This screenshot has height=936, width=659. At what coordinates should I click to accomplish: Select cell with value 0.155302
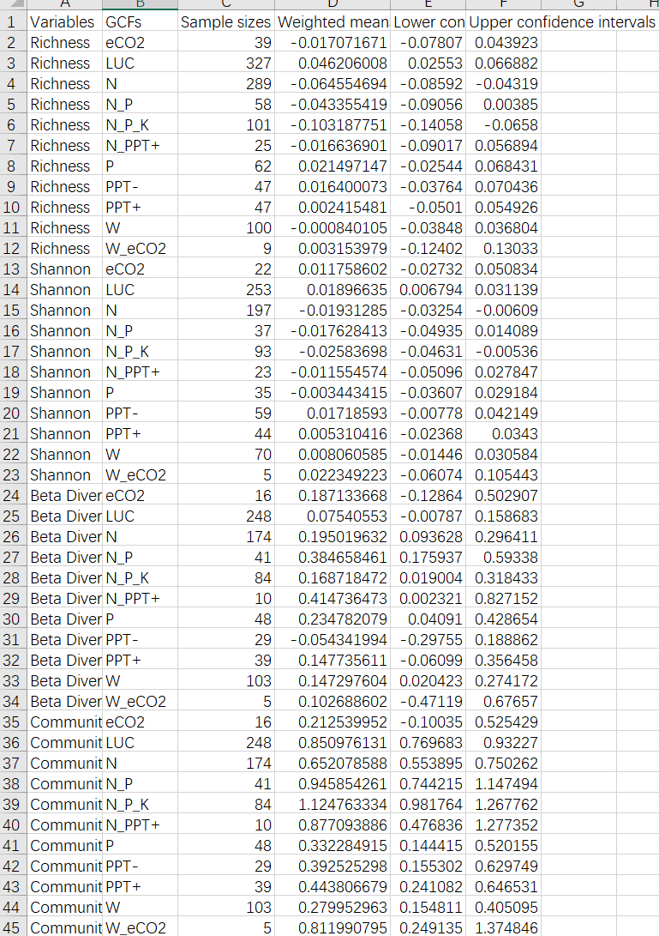tap(428, 867)
